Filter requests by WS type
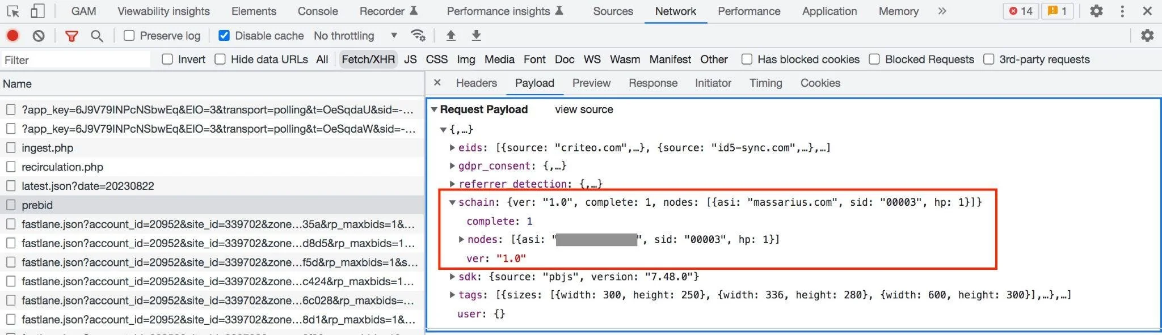 coord(592,59)
